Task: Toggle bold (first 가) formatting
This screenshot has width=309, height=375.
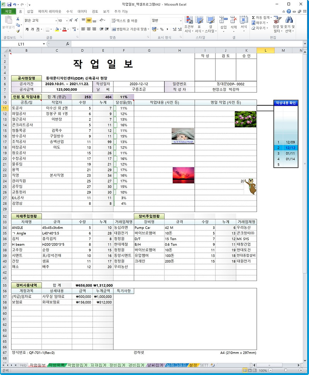Action: (x=27, y=29)
